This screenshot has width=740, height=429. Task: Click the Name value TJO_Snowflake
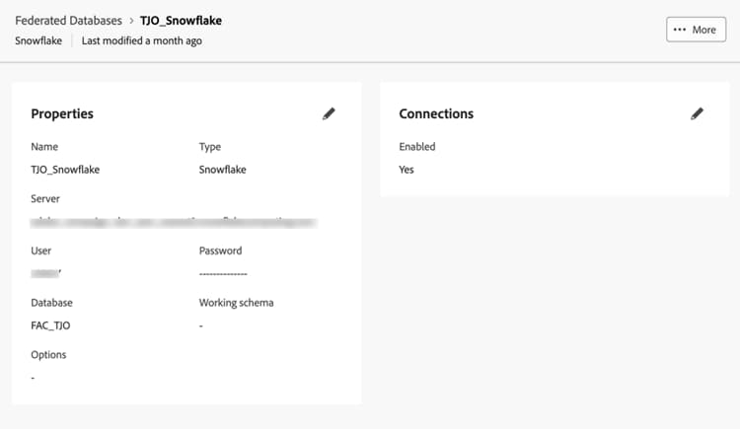(65, 170)
